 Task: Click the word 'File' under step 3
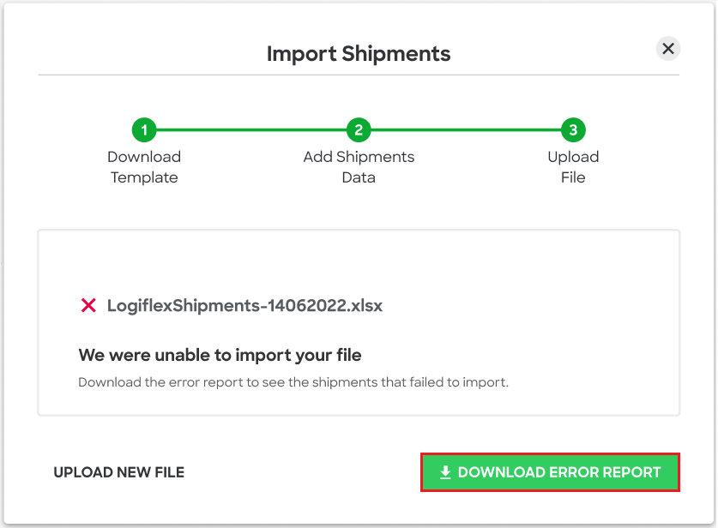pyautogui.click(x=573, y=177)
